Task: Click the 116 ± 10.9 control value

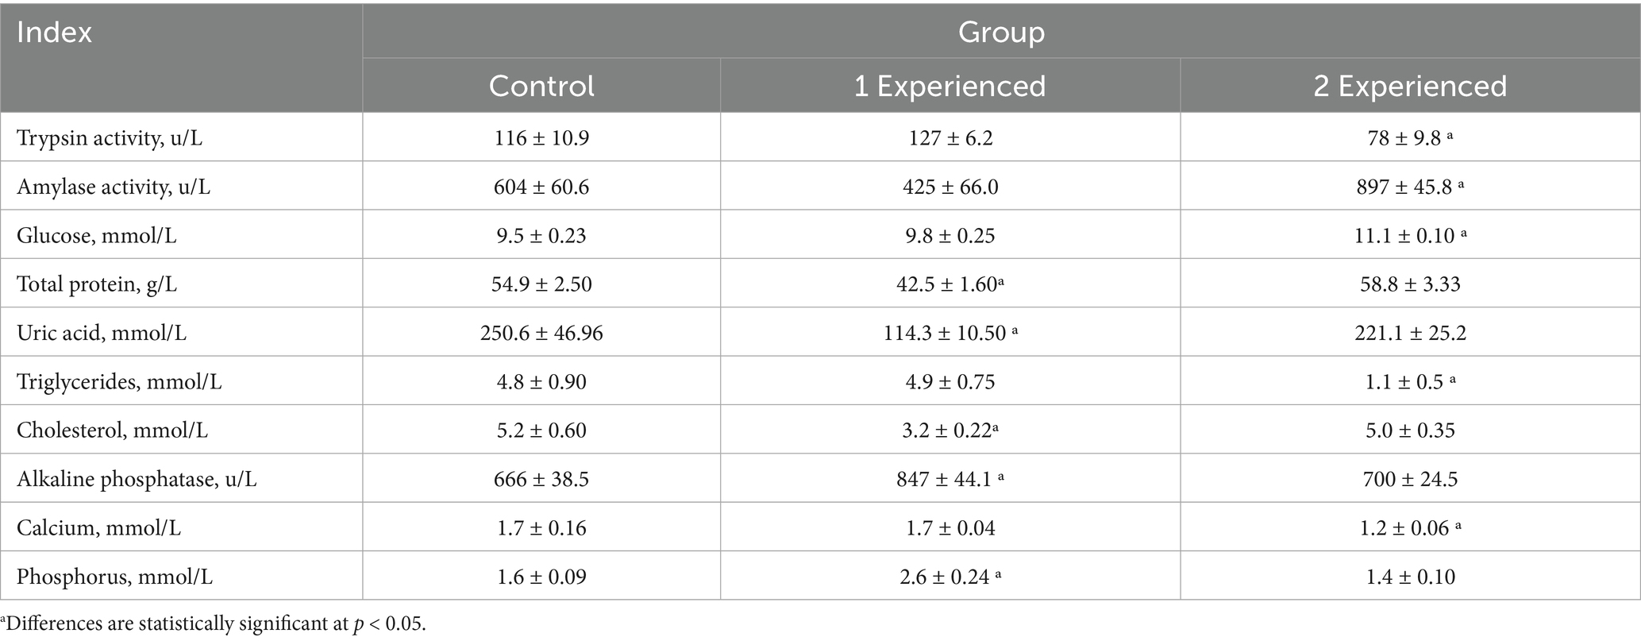Action: [x=541, y=138]
